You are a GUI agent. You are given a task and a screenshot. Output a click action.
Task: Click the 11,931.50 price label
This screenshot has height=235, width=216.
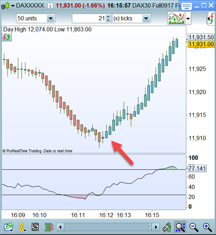[201, 37]
